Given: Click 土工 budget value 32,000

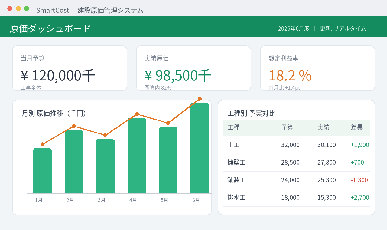Looking at the screenshot, I should [x=290, y=145].
